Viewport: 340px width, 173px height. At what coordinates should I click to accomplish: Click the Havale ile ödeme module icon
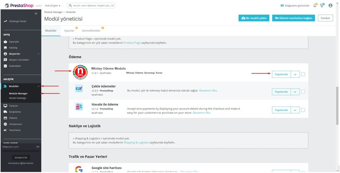point(79,107)
